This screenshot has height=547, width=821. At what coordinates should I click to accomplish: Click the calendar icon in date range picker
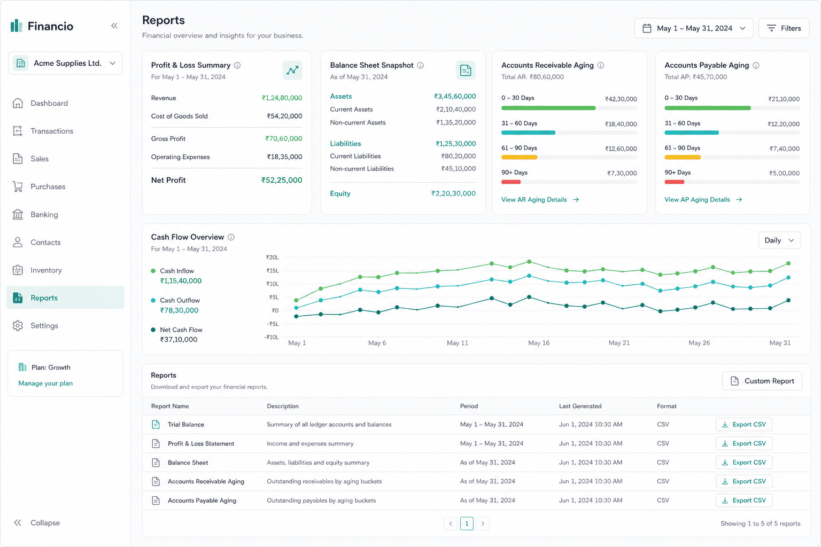[x=647, y=28]
